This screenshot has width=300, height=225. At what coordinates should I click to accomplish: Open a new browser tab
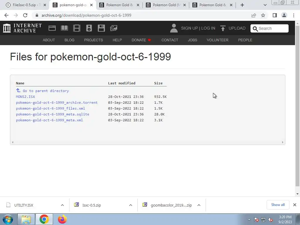pos(242,5)
